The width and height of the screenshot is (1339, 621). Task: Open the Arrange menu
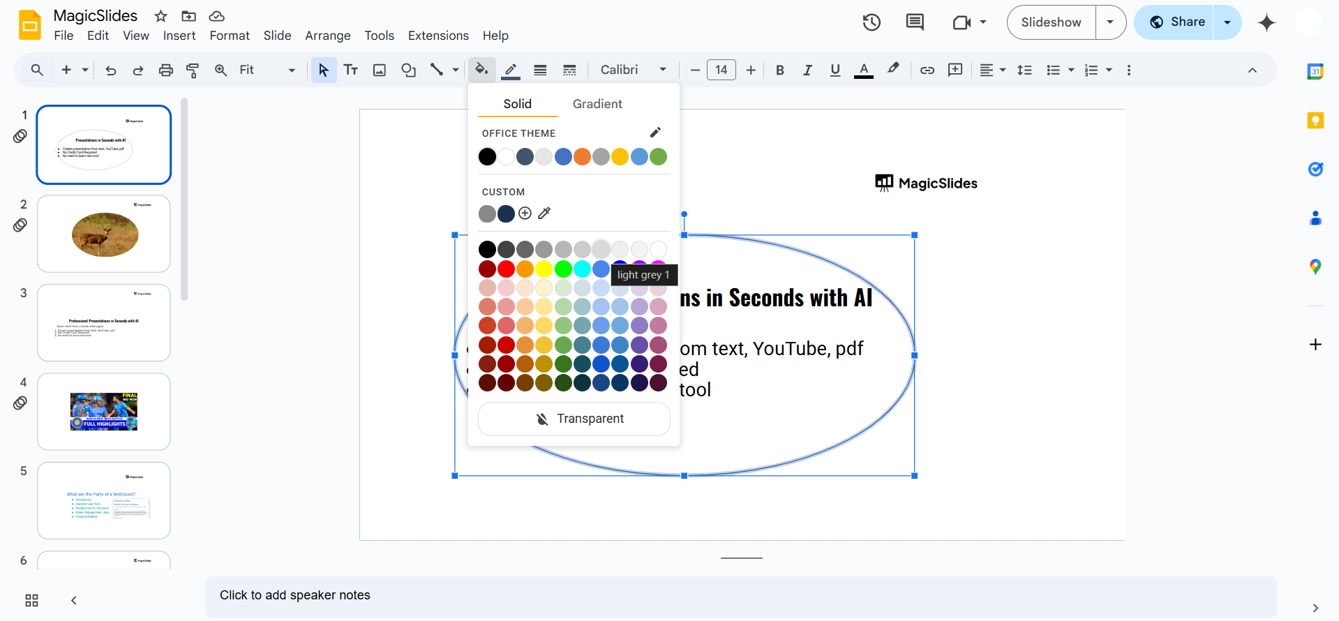[x=327, y=36]
